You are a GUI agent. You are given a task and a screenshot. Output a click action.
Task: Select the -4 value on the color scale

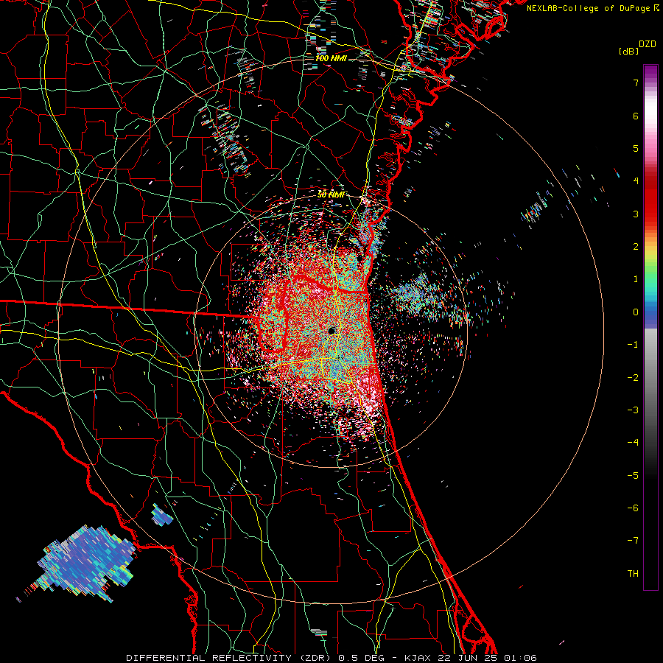click(633, 442)
